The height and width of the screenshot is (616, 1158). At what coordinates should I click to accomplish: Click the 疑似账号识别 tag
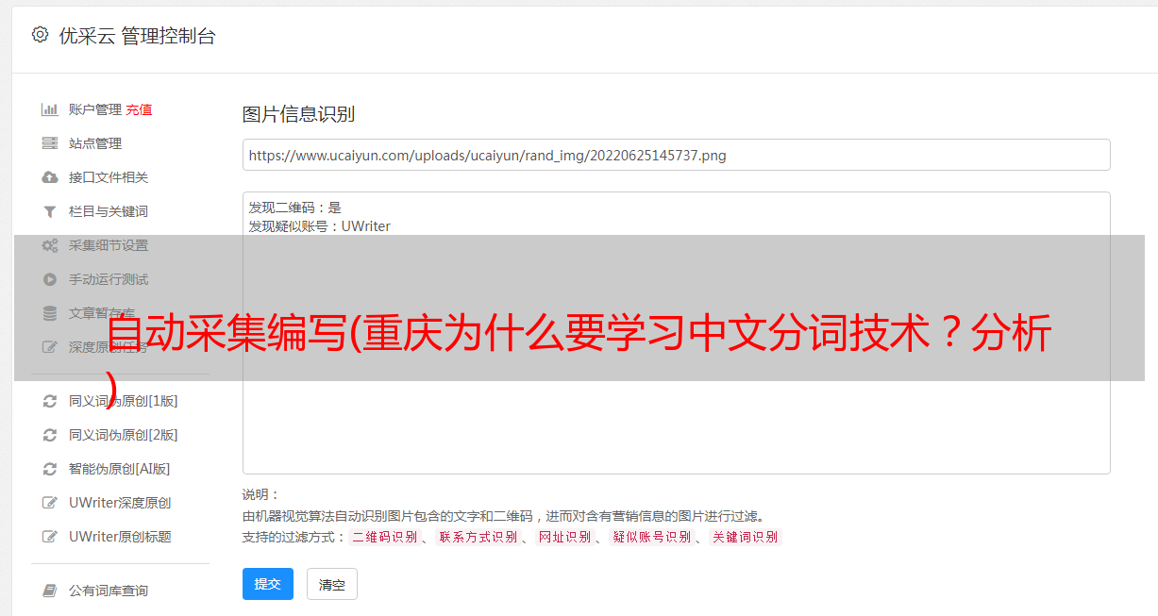click(x=651, y=537)
